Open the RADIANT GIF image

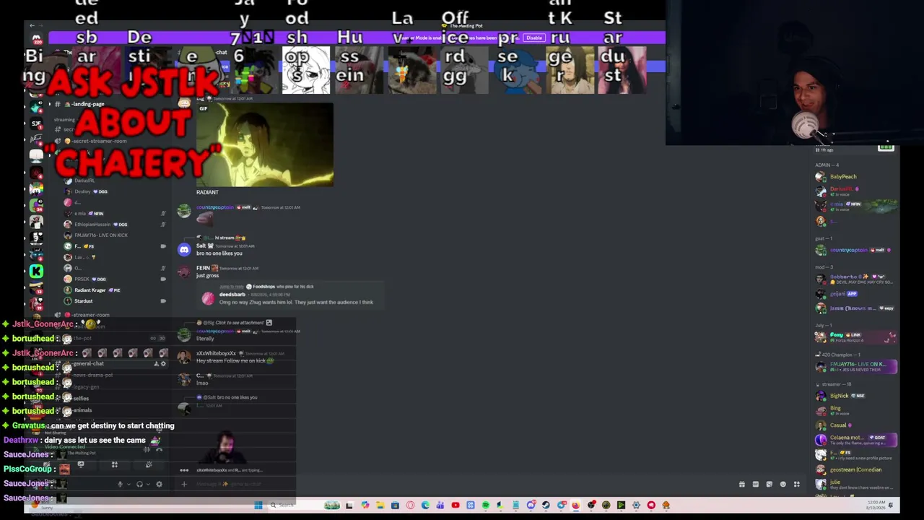click(265, 144)
